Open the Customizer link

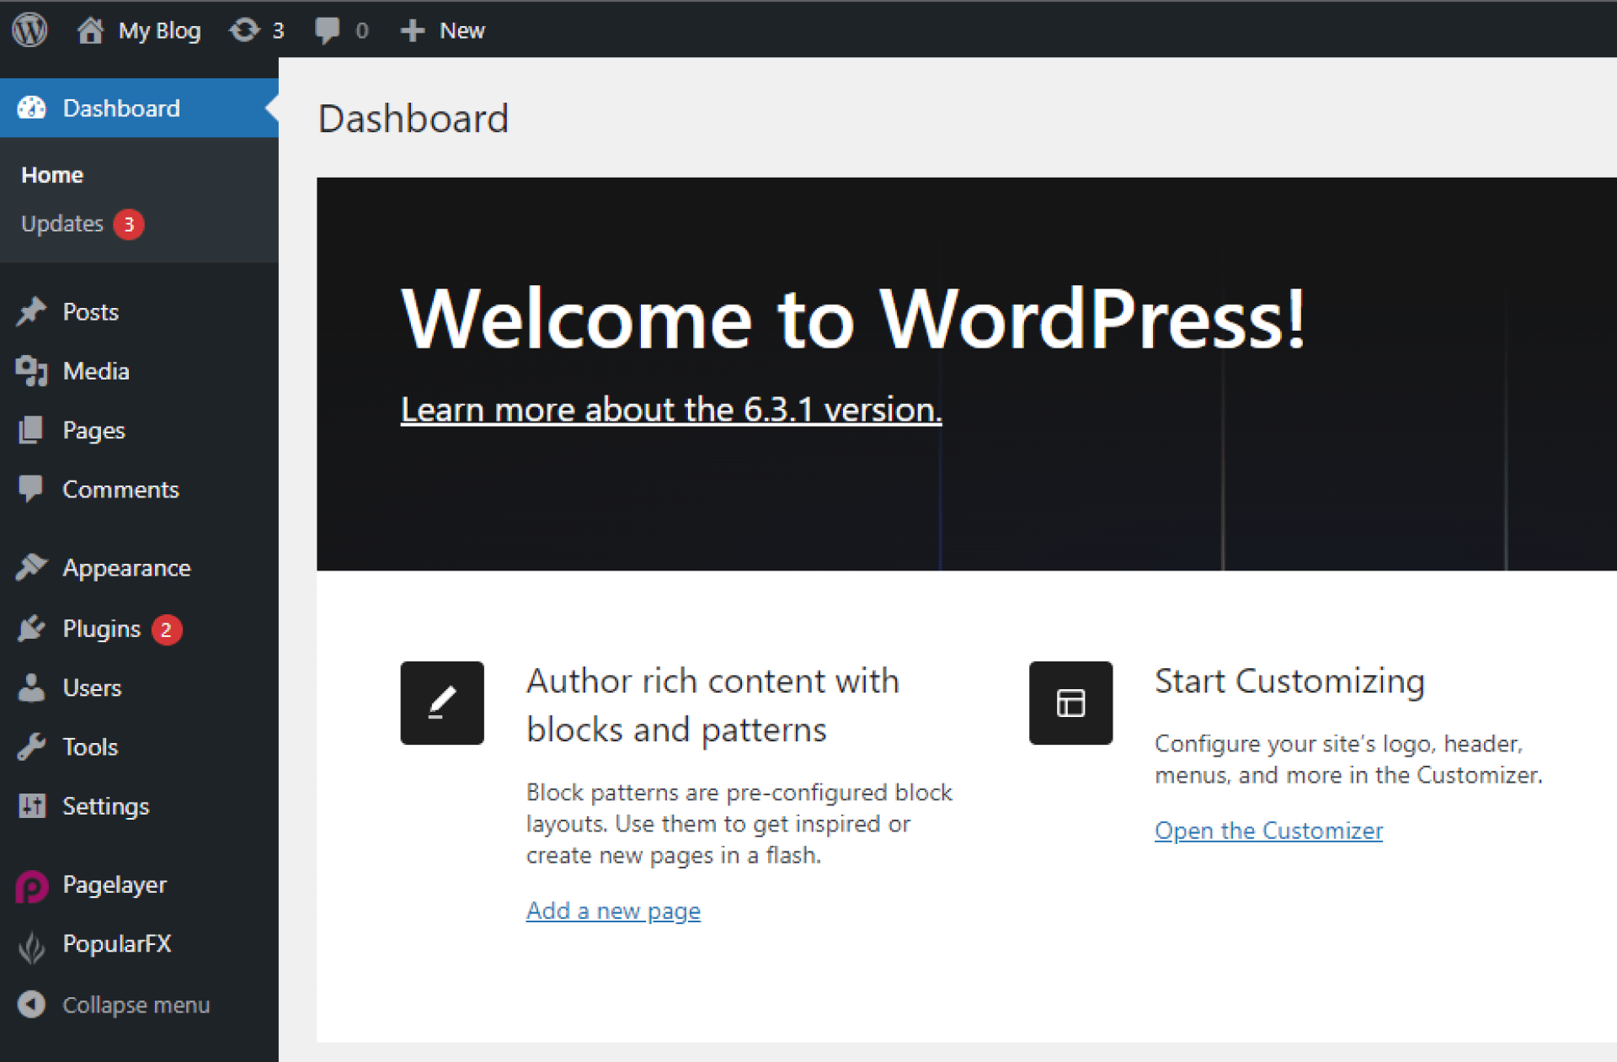(x=1268, y=831)
